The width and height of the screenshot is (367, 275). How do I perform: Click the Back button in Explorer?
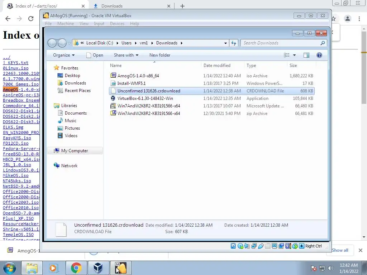point(52,43)
